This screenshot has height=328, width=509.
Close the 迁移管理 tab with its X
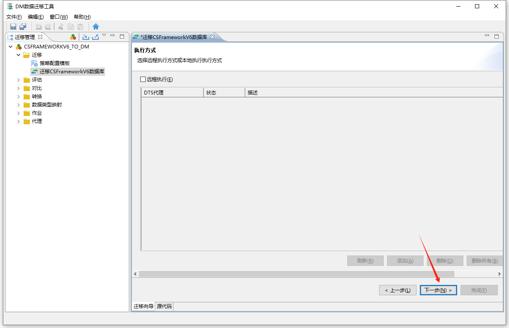point(40,37)
